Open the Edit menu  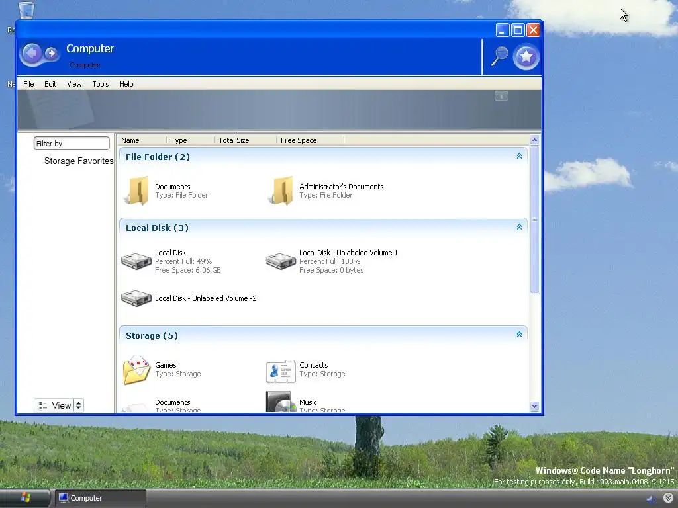point(50,84)
